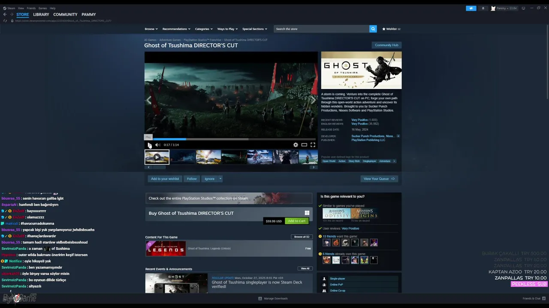Open the Games menu
The width and height of the screenshot is (549, 308).
click(x=42, y=8)
